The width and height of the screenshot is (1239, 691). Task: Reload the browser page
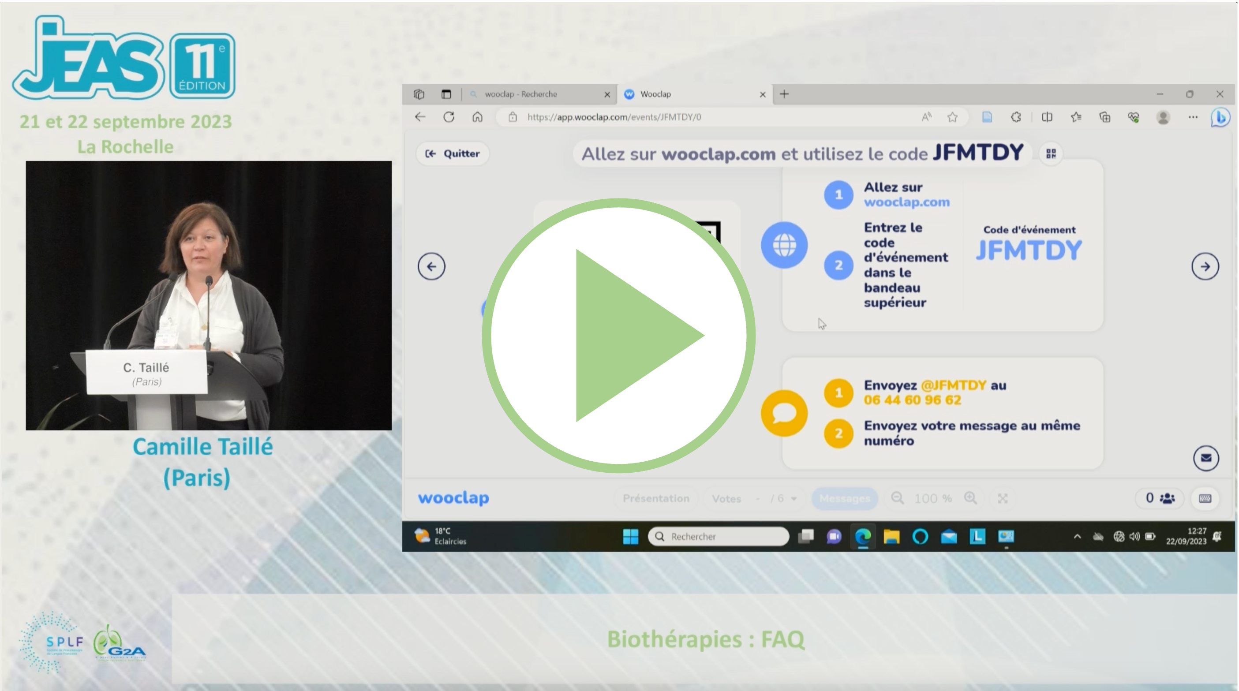click(x=449, y=117)
